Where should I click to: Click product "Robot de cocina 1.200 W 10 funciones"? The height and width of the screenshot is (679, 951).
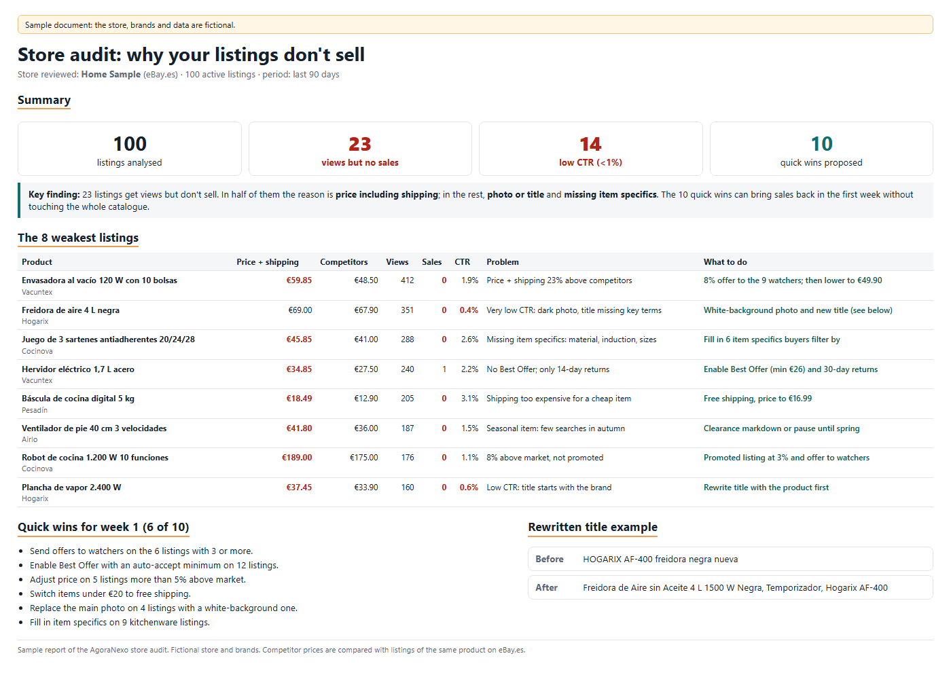(95, 458)
